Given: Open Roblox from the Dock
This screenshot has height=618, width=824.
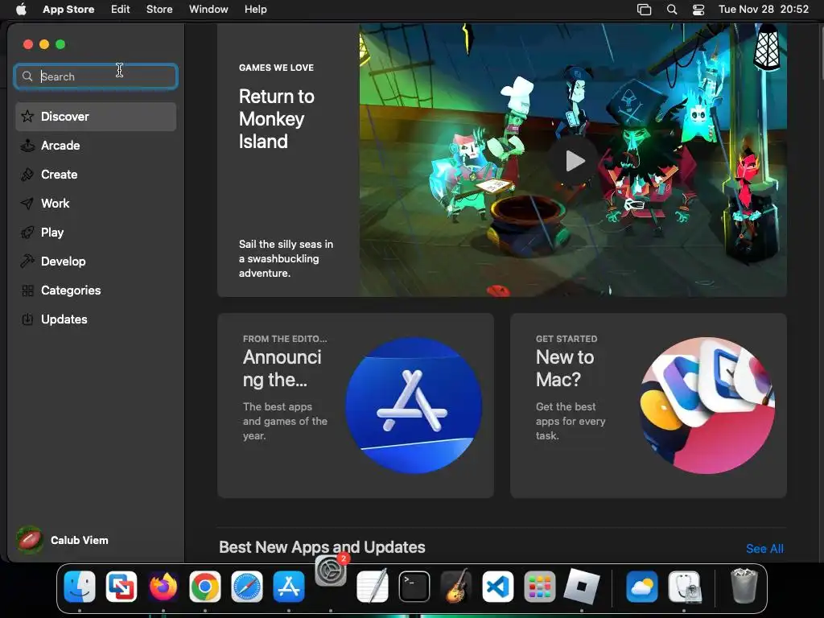Looking at the screenshot, I should pyautogui.click(x=581, y=587).
